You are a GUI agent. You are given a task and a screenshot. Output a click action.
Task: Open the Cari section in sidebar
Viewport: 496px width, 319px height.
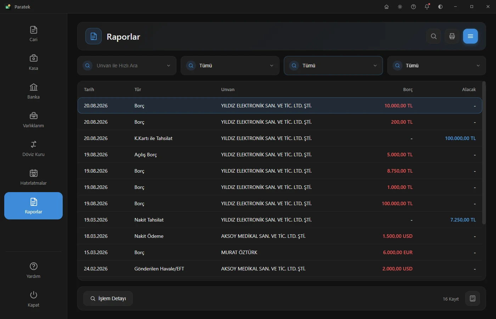pos(33,34)
